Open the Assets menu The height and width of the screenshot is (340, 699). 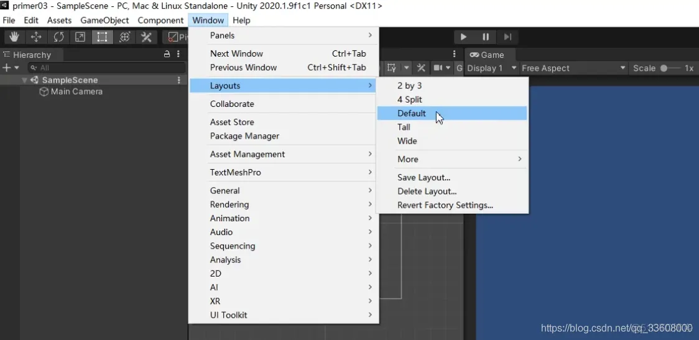59,21
